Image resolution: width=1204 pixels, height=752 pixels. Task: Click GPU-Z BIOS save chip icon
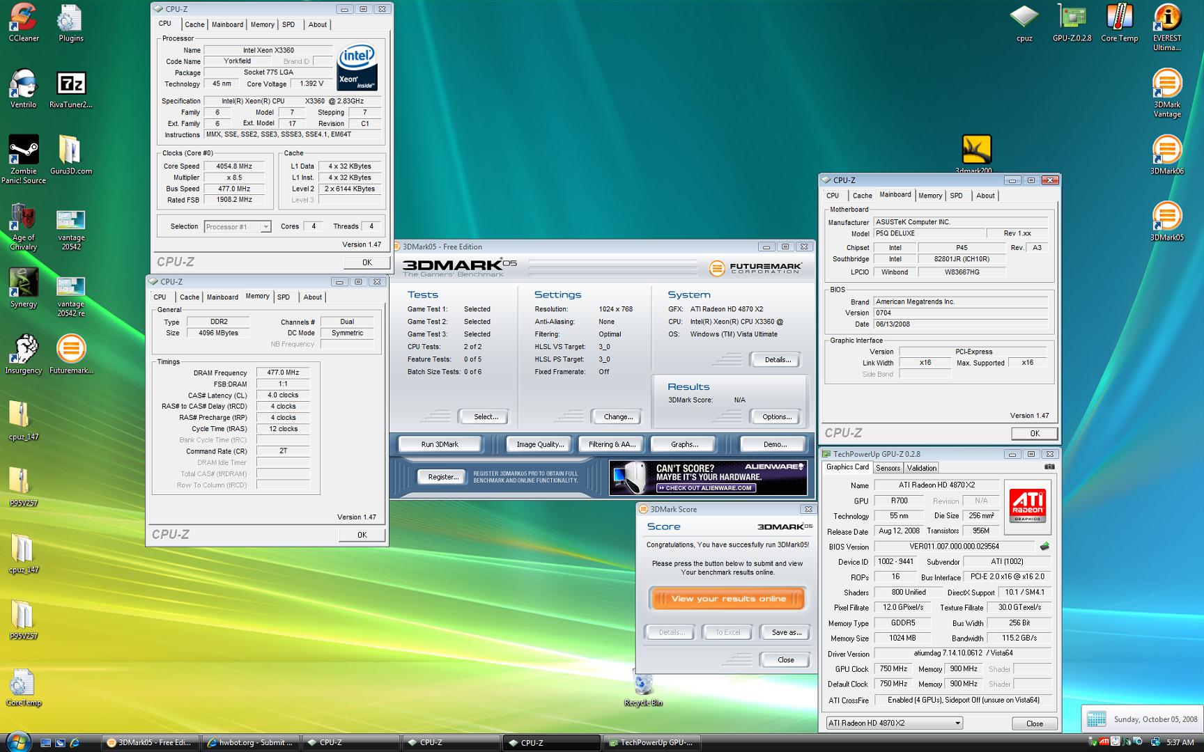click(x=1044, y=547)
